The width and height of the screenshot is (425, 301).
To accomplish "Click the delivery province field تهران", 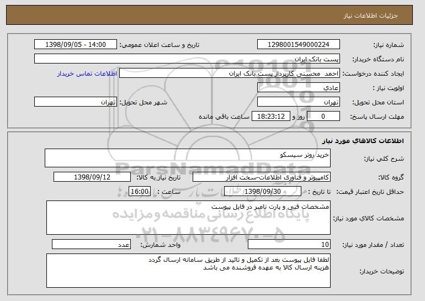I will click(299, 102).
